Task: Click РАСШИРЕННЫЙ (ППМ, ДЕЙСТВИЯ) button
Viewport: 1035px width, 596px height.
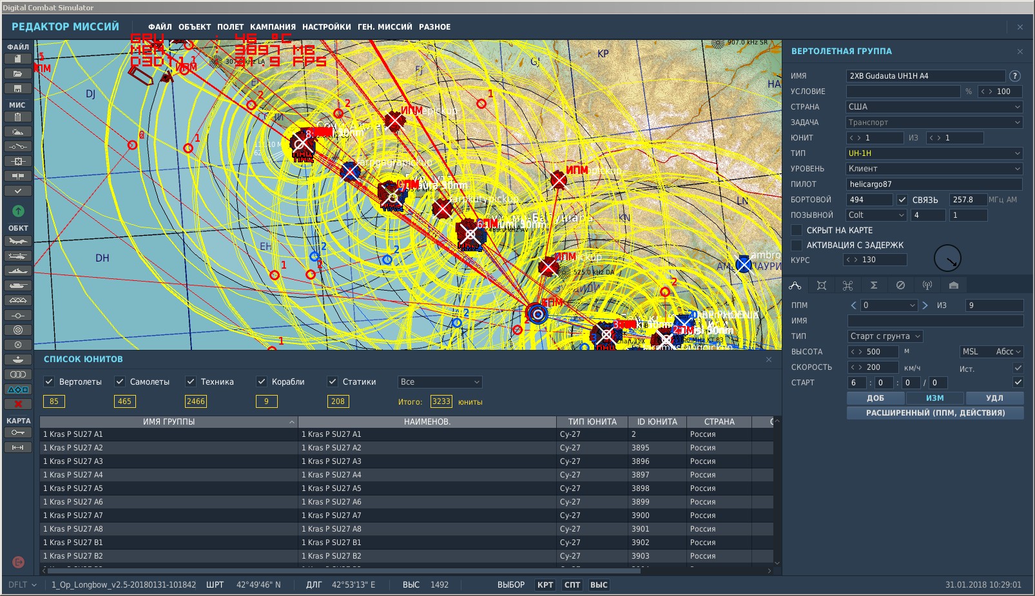Action: click(935, 413)
